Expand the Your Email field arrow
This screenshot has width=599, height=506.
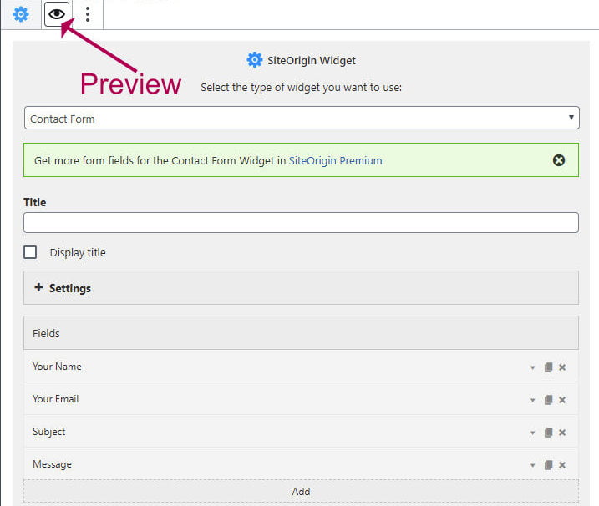click(532, 400)
